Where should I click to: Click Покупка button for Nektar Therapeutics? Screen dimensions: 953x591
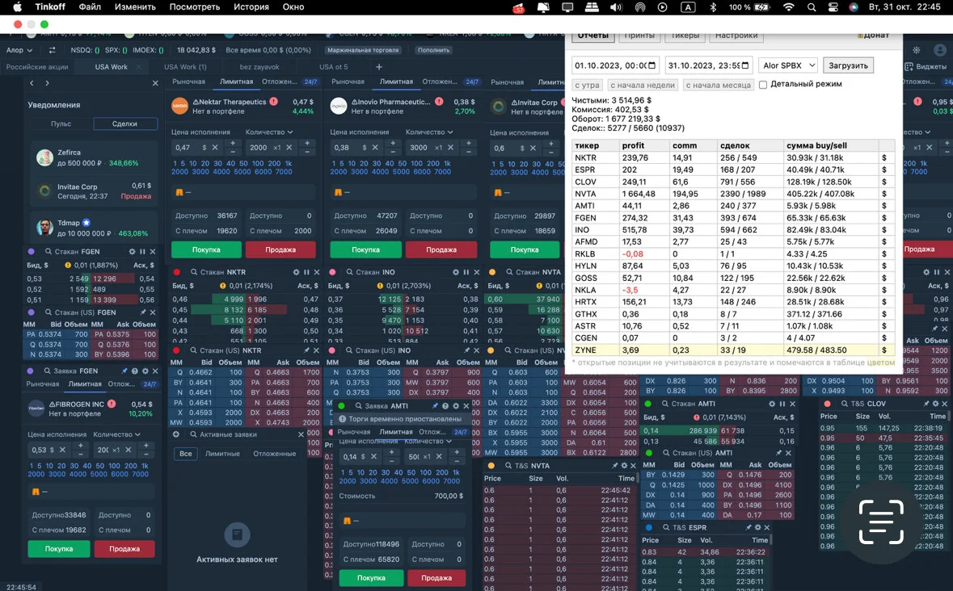[206, 249]
